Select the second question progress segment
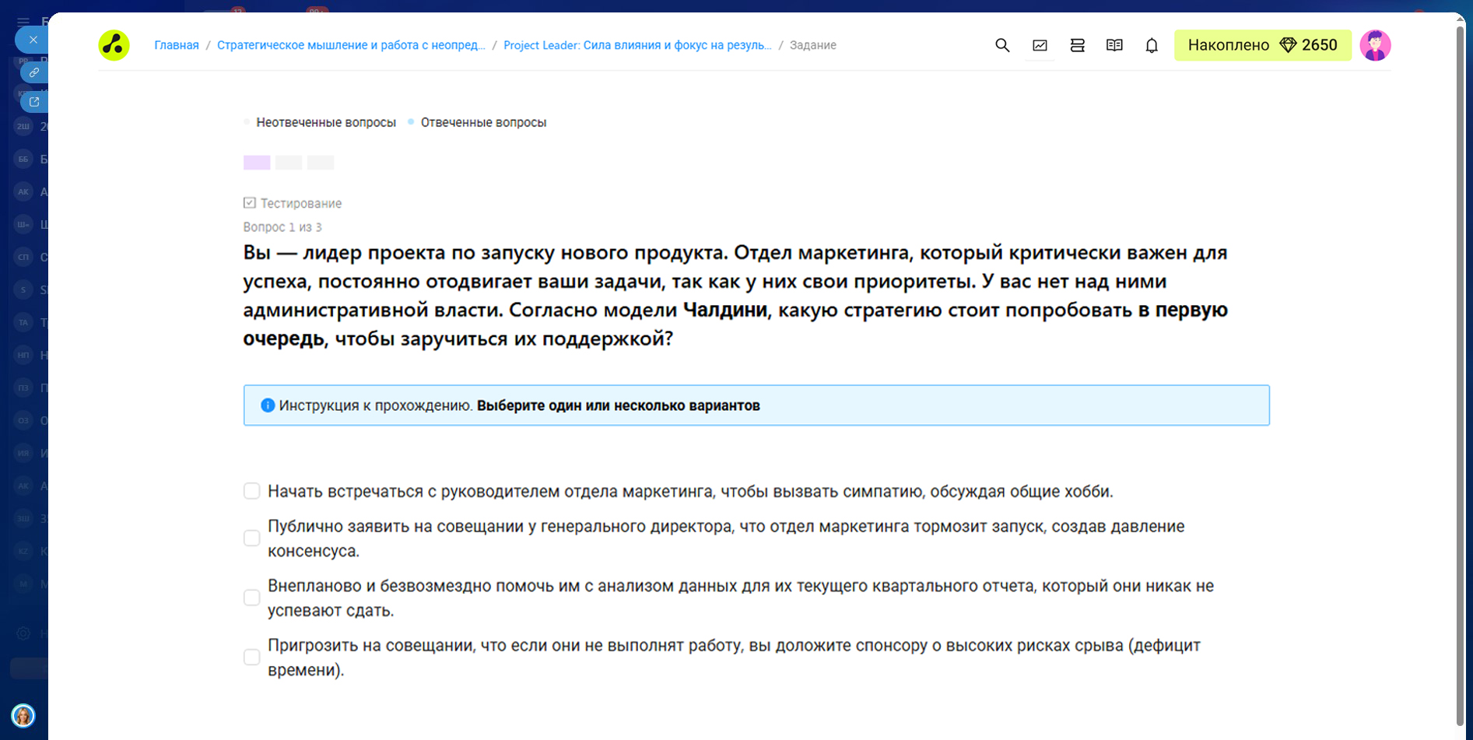Viewport: 1473px width, 740px height. pos(289,163)
